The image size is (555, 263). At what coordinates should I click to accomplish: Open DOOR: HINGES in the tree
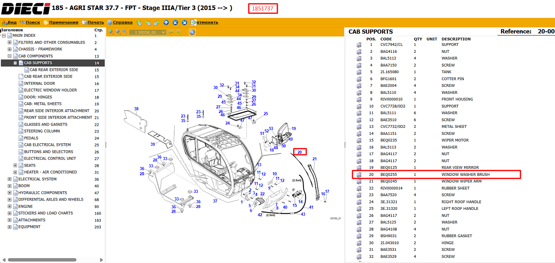(x=38, y=97)
